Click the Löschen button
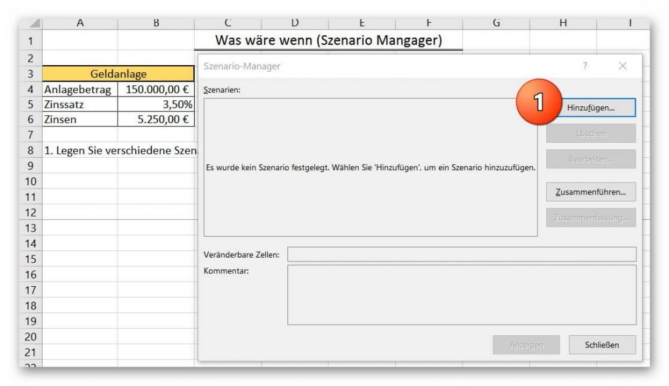The width and height of the screenshot is (669, 386). click(x=591, y=134)
